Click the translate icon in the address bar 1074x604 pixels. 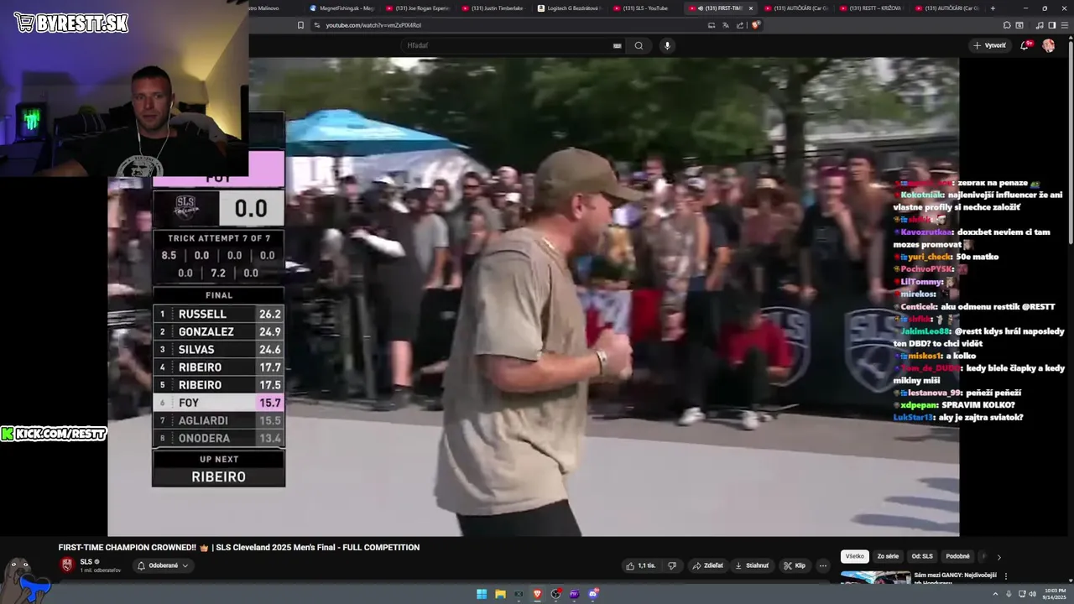pyautogui.click(x=726, y=25)
